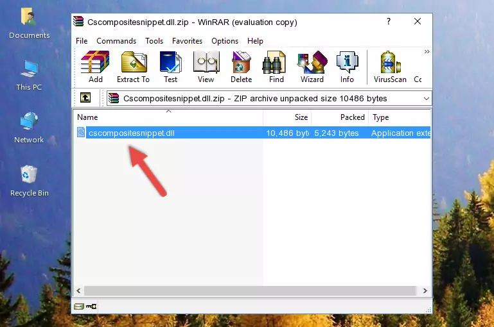Click the 5,243 bytes packed value

coord(337,133)
